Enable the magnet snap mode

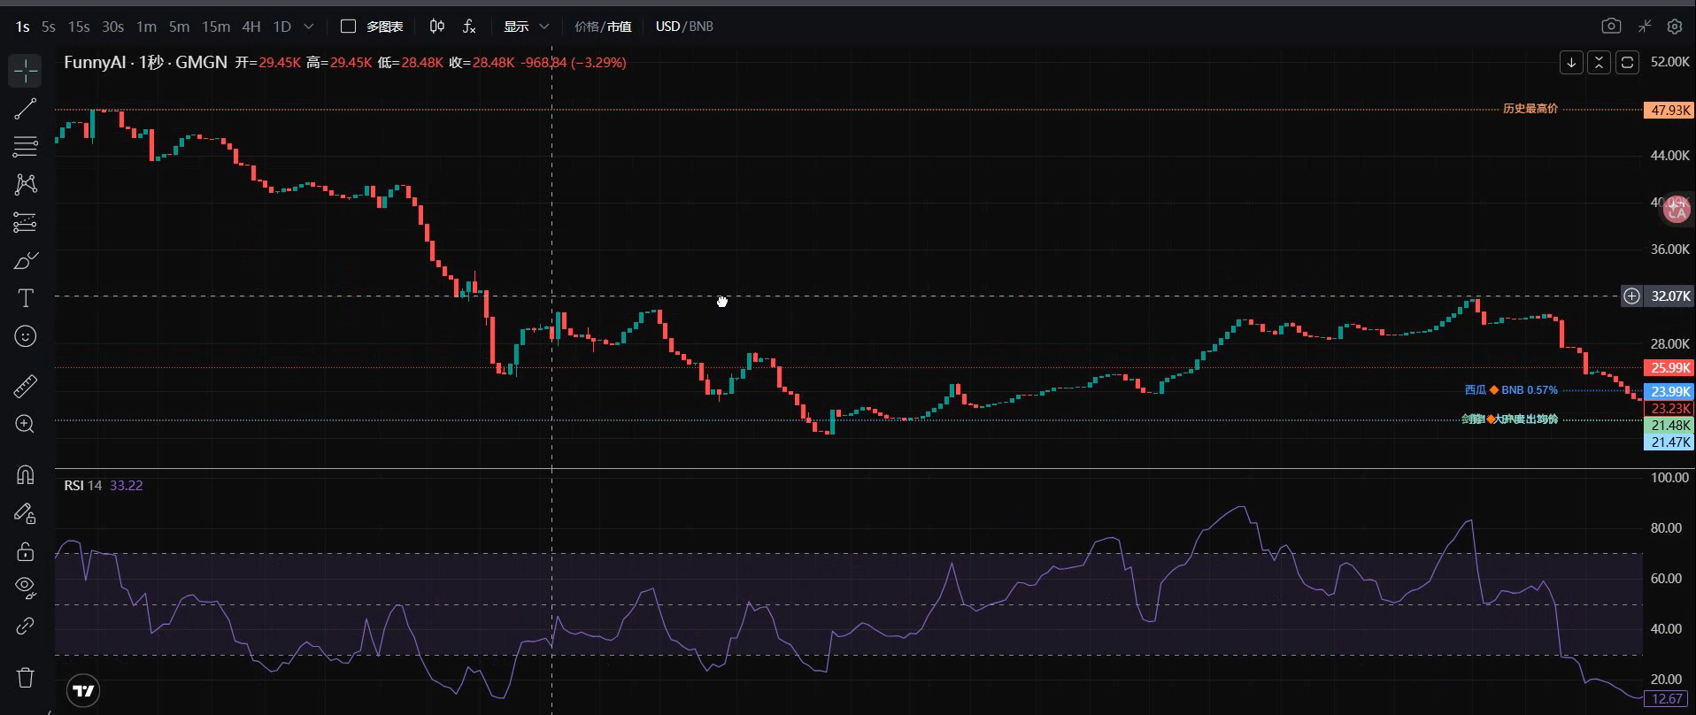[26, 475]
